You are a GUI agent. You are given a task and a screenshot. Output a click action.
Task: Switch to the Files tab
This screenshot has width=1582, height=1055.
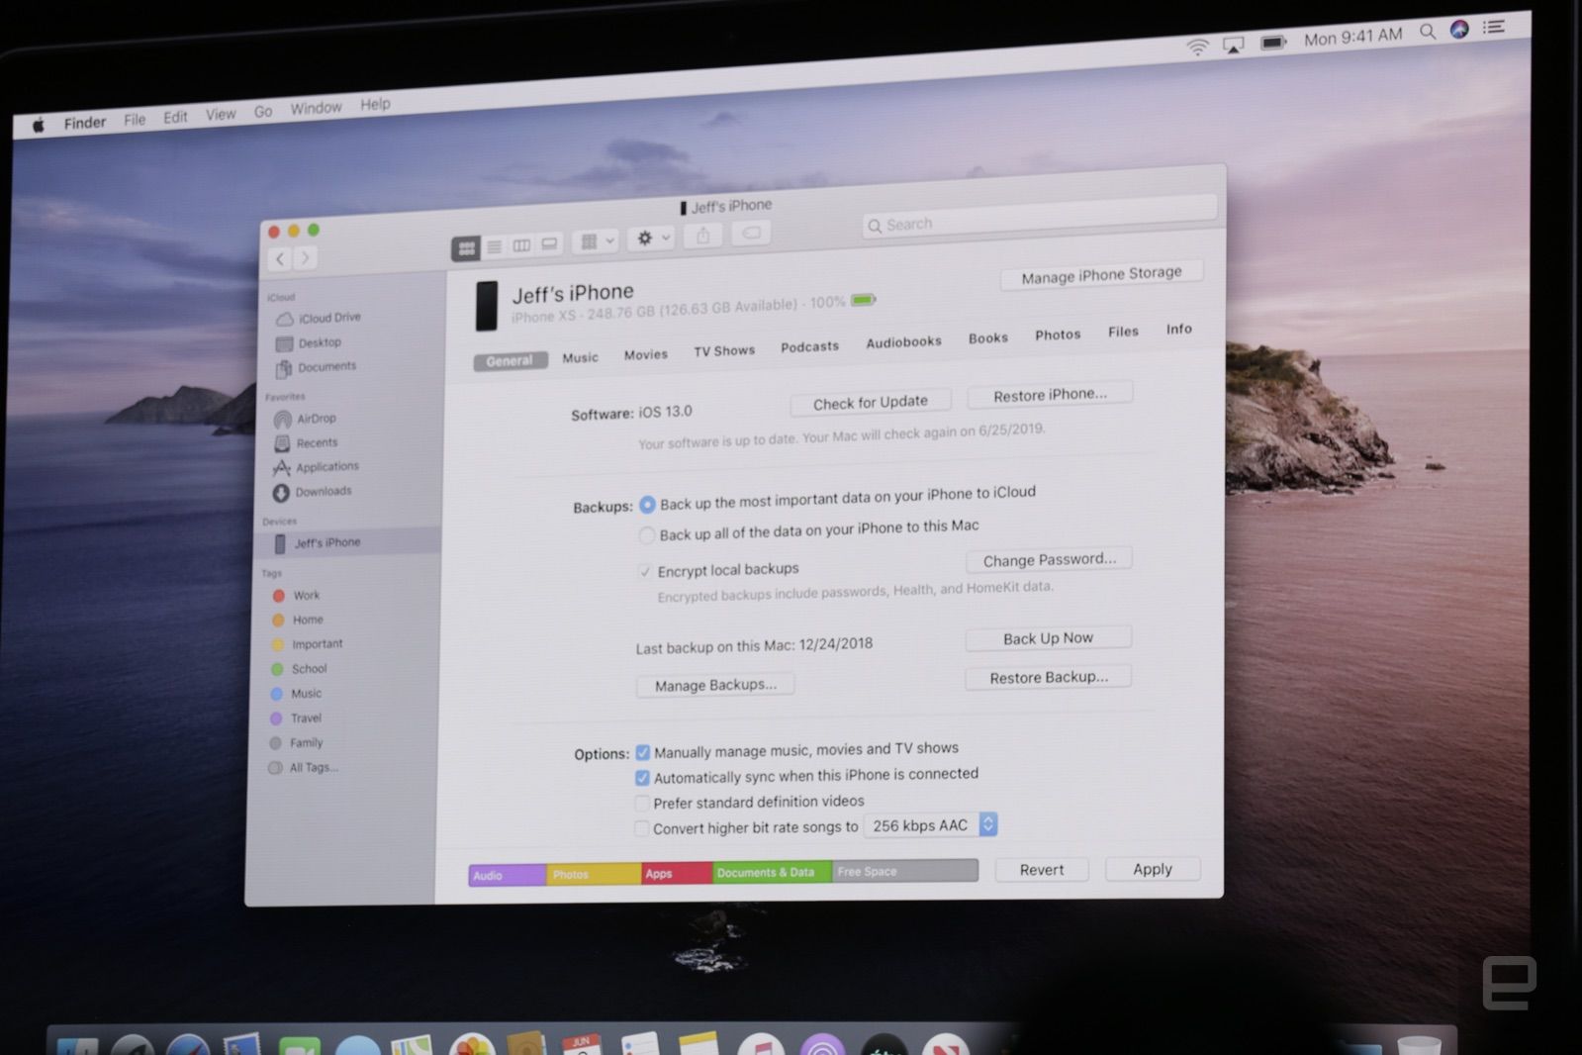[x=1123, y=332]
